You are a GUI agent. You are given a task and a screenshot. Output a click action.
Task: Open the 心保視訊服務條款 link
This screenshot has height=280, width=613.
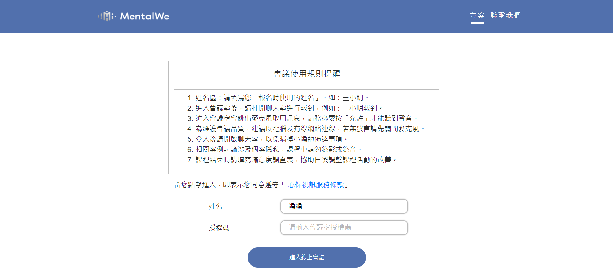[x=316, y=185]
